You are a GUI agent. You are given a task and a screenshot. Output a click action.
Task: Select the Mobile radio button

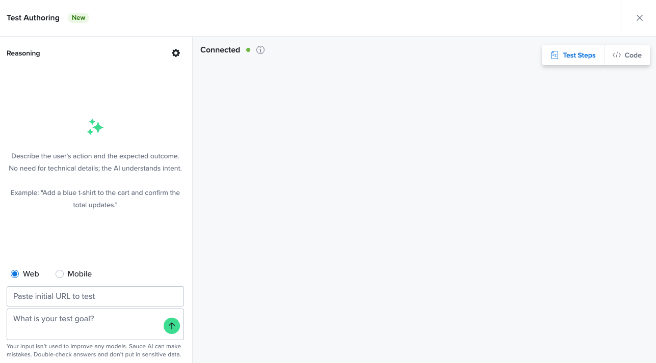(60, 274)
